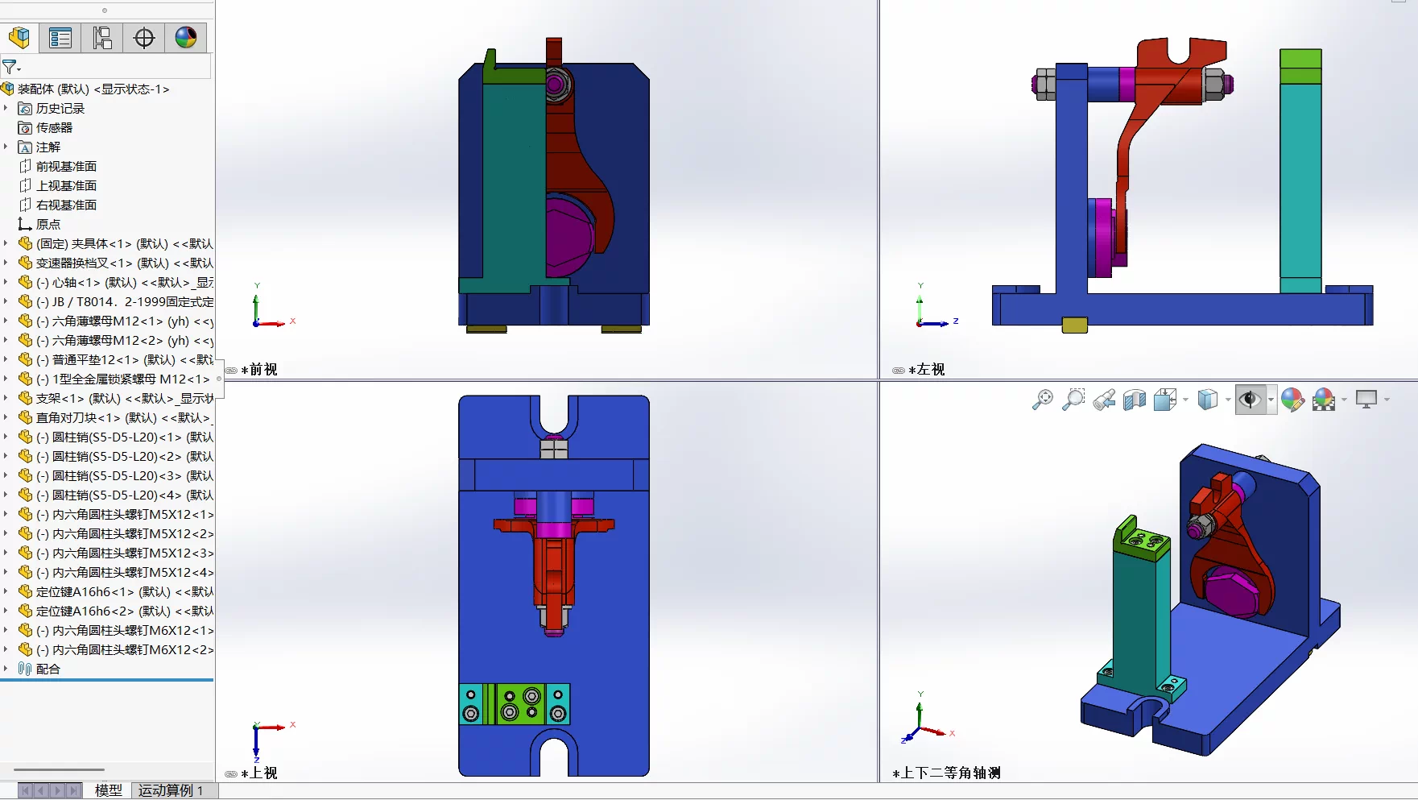Toggle the Hide/Show Items eye button
Viewport: 1418px width, 800px height.
coord(1250,400)
